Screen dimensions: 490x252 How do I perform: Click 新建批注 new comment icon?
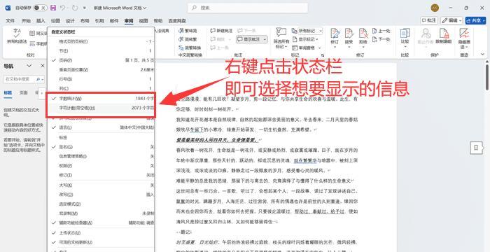click(x=213, y=31)
